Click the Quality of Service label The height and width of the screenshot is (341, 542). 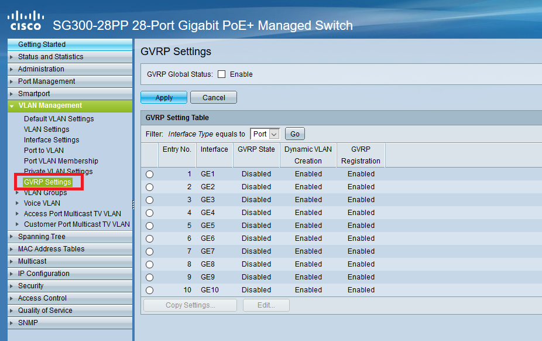click(45, 310)
